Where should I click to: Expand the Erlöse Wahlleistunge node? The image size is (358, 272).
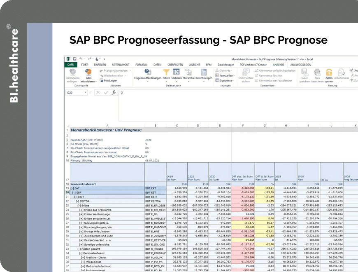point(81,214)
